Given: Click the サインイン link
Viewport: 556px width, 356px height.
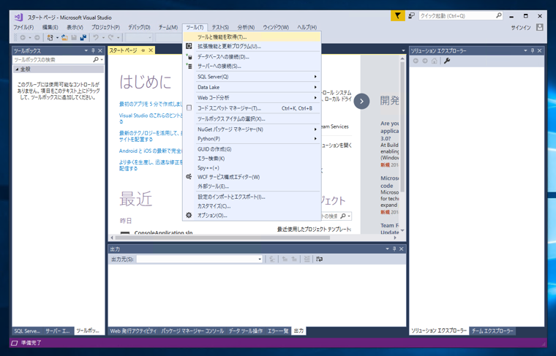Looking at the screenshot, I should click(x=521, y=28).
